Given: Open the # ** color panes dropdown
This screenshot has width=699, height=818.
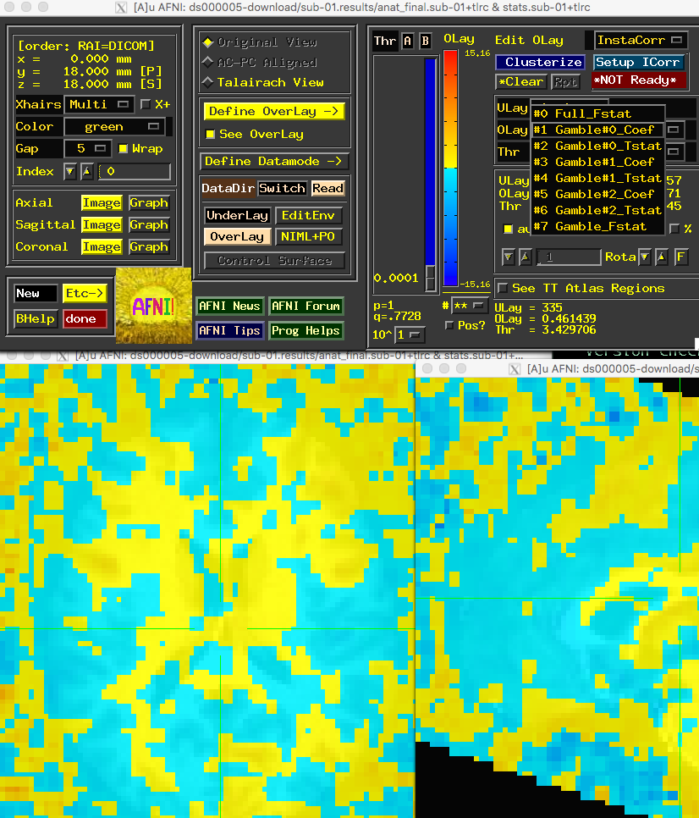Looking at the screenshot, I should (x=469, y=306).
